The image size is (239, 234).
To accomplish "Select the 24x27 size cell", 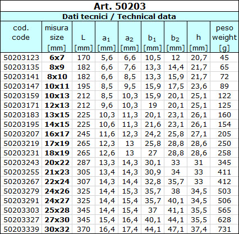I will tap(57, 200).
